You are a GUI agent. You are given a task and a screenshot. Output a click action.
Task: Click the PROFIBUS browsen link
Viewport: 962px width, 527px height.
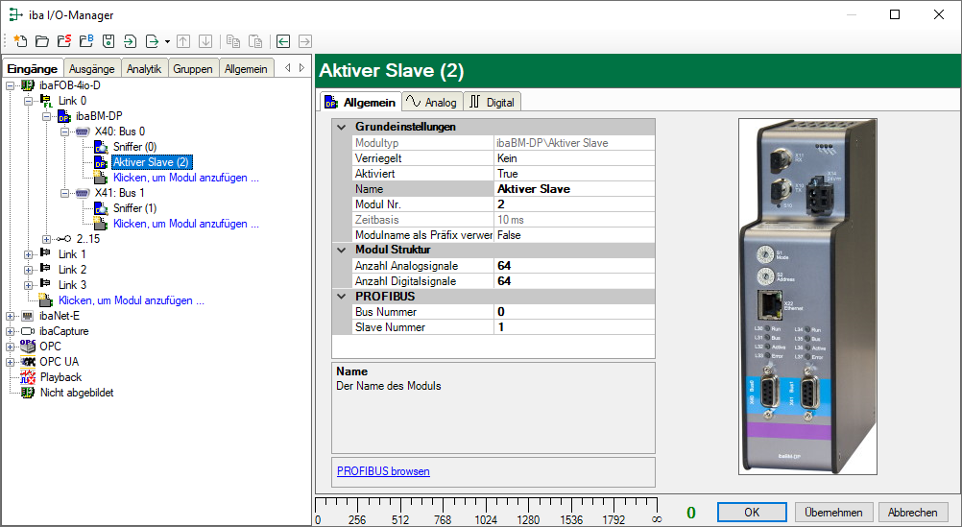(383, 471)
